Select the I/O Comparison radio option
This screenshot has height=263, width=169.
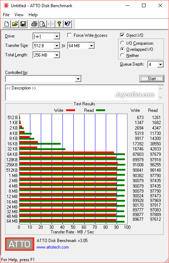(x=122, y=43)
